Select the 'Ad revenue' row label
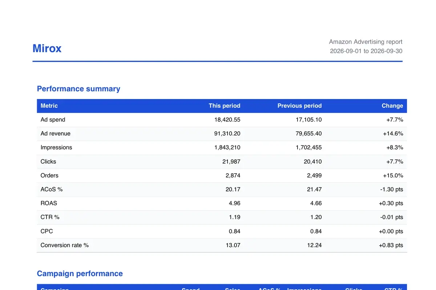 56,134
